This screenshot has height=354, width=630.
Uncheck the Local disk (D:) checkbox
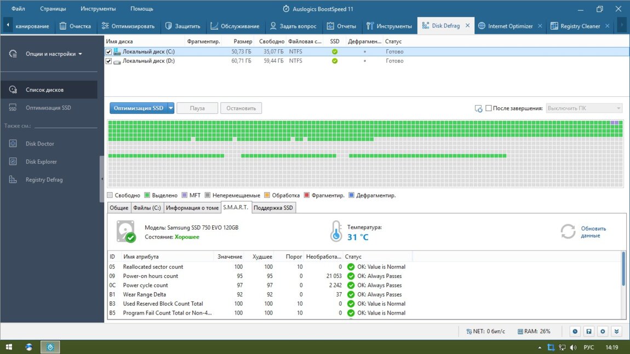click(x=108, y=61)
